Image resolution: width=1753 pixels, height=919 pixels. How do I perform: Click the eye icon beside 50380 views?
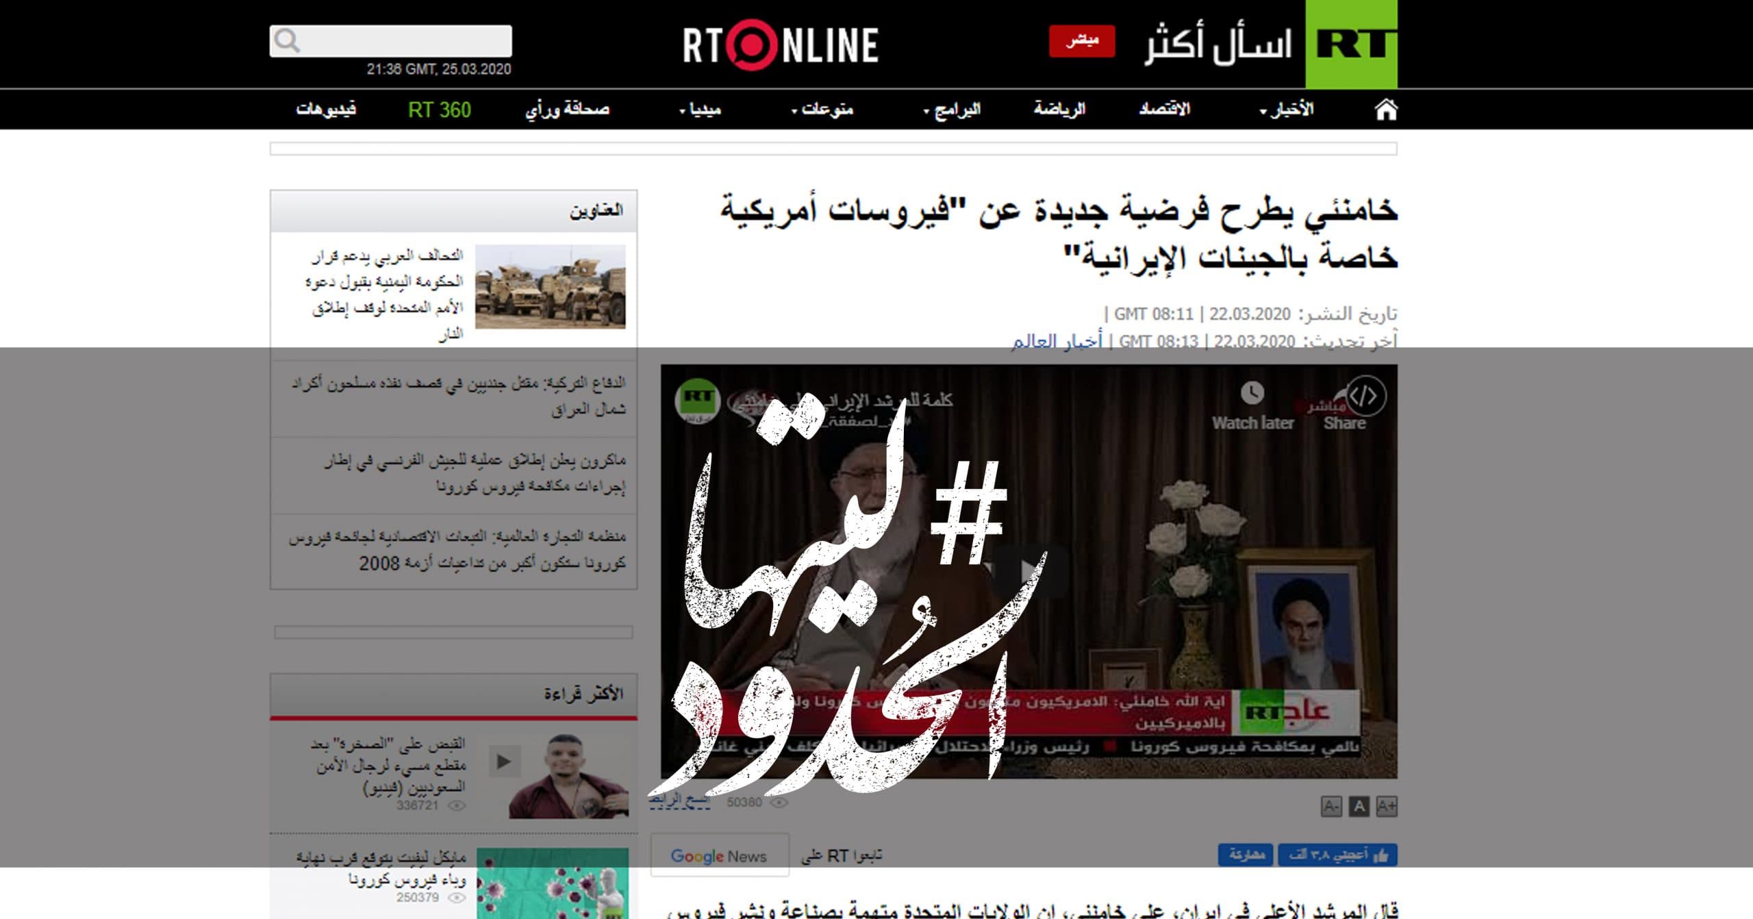779,803
